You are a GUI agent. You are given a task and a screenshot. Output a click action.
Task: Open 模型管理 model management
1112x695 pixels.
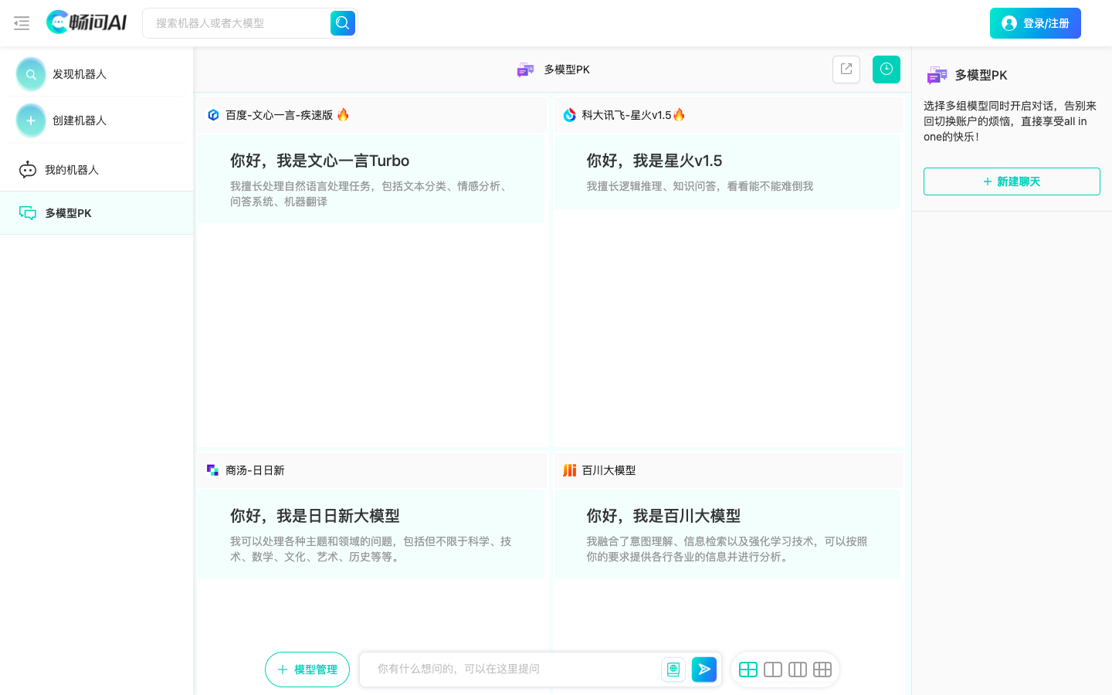(x=307, y=670)
